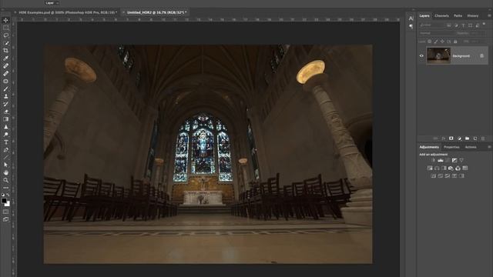Screen dimensions: 493x277
Task: Delete layer with trash icon
Action: click(483, 138)
